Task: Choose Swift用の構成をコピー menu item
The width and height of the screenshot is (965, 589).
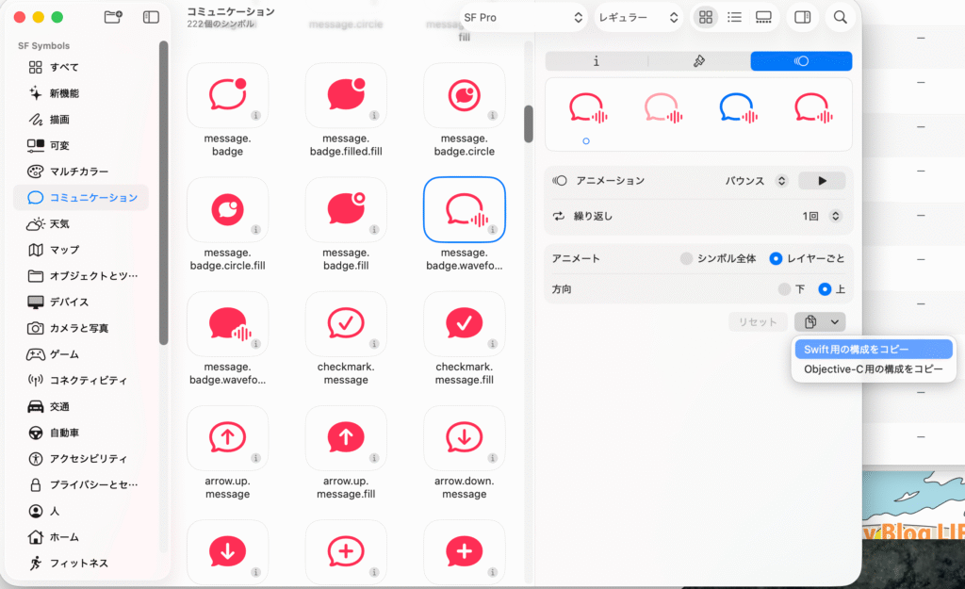Action: point(873,350)
